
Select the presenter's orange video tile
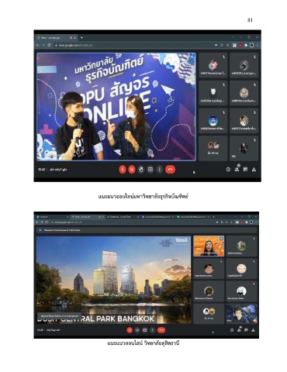tap(209, 246)
